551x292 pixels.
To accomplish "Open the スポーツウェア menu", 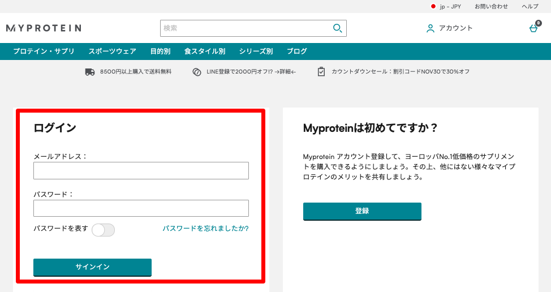I will click(x=113, y=51).
